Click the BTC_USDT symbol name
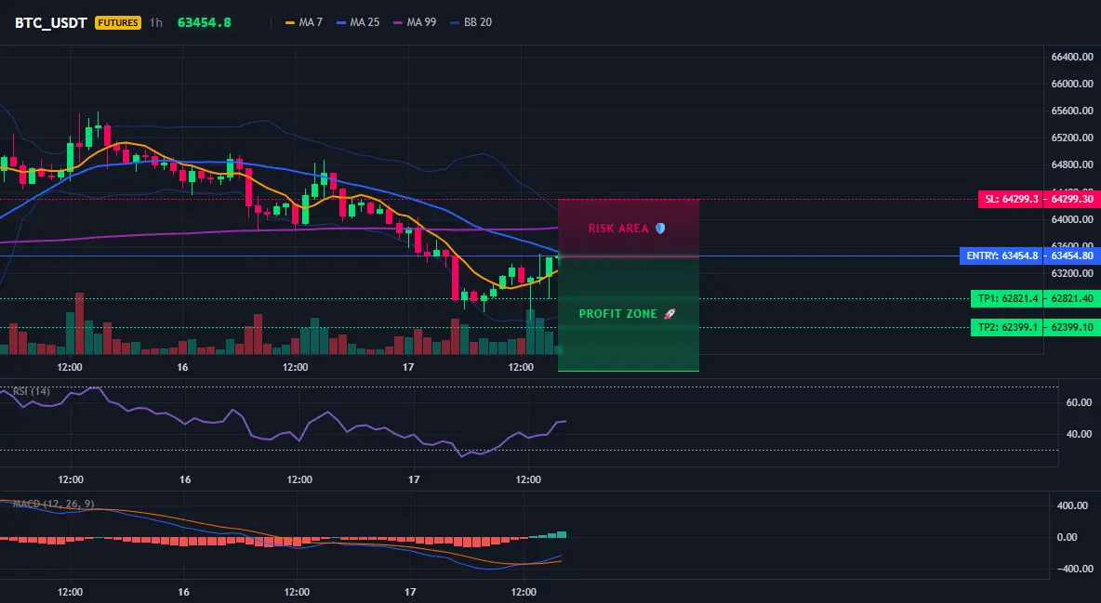This screenshot has width=1101, height=603. click(50, 22)
